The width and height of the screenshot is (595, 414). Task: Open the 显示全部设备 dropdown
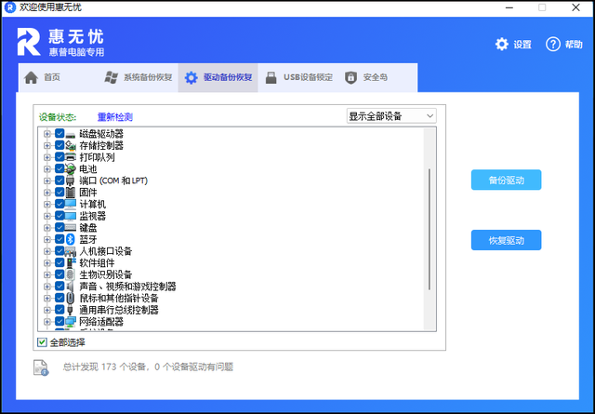click(391, 116)
